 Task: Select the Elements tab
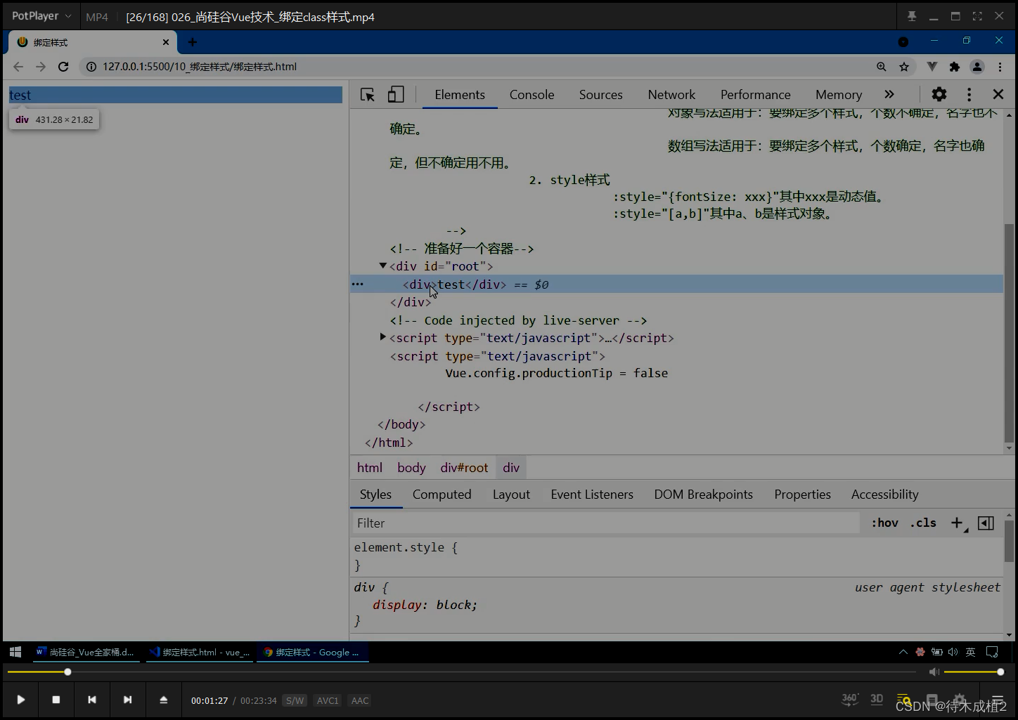pos(460,95)
